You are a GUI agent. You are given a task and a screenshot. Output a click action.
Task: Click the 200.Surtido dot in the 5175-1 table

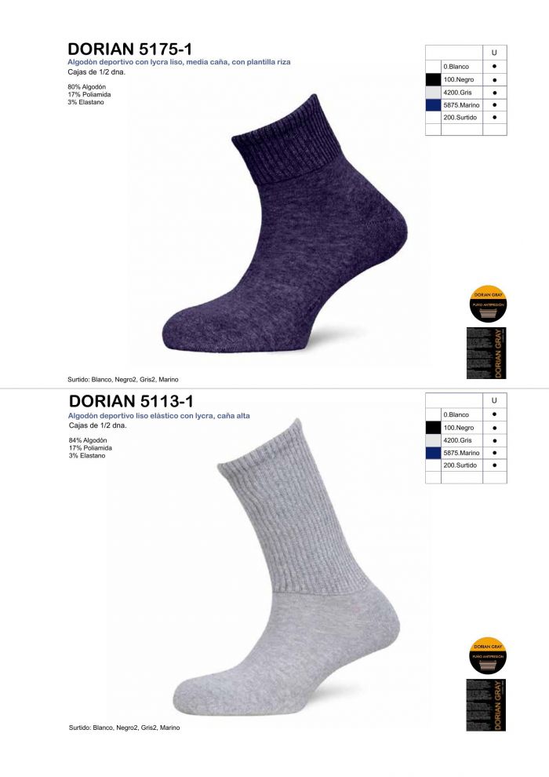495,118
